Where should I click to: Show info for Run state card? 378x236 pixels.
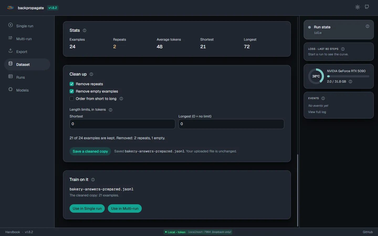click(x=367, y=26)
